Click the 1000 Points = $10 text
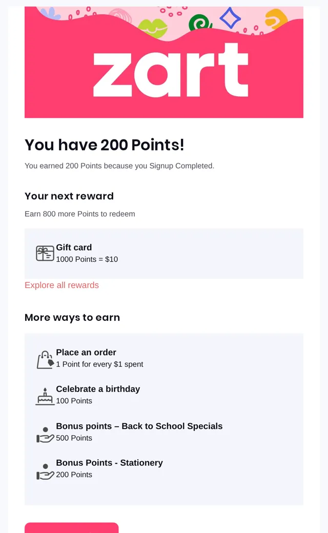Viewport: 328px width, 533px height. coord(87,259)
